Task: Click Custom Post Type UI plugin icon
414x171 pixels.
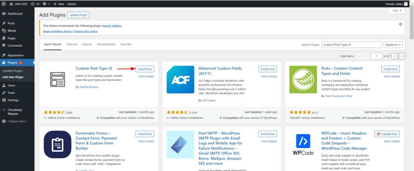Action: [x=57, y=79]
